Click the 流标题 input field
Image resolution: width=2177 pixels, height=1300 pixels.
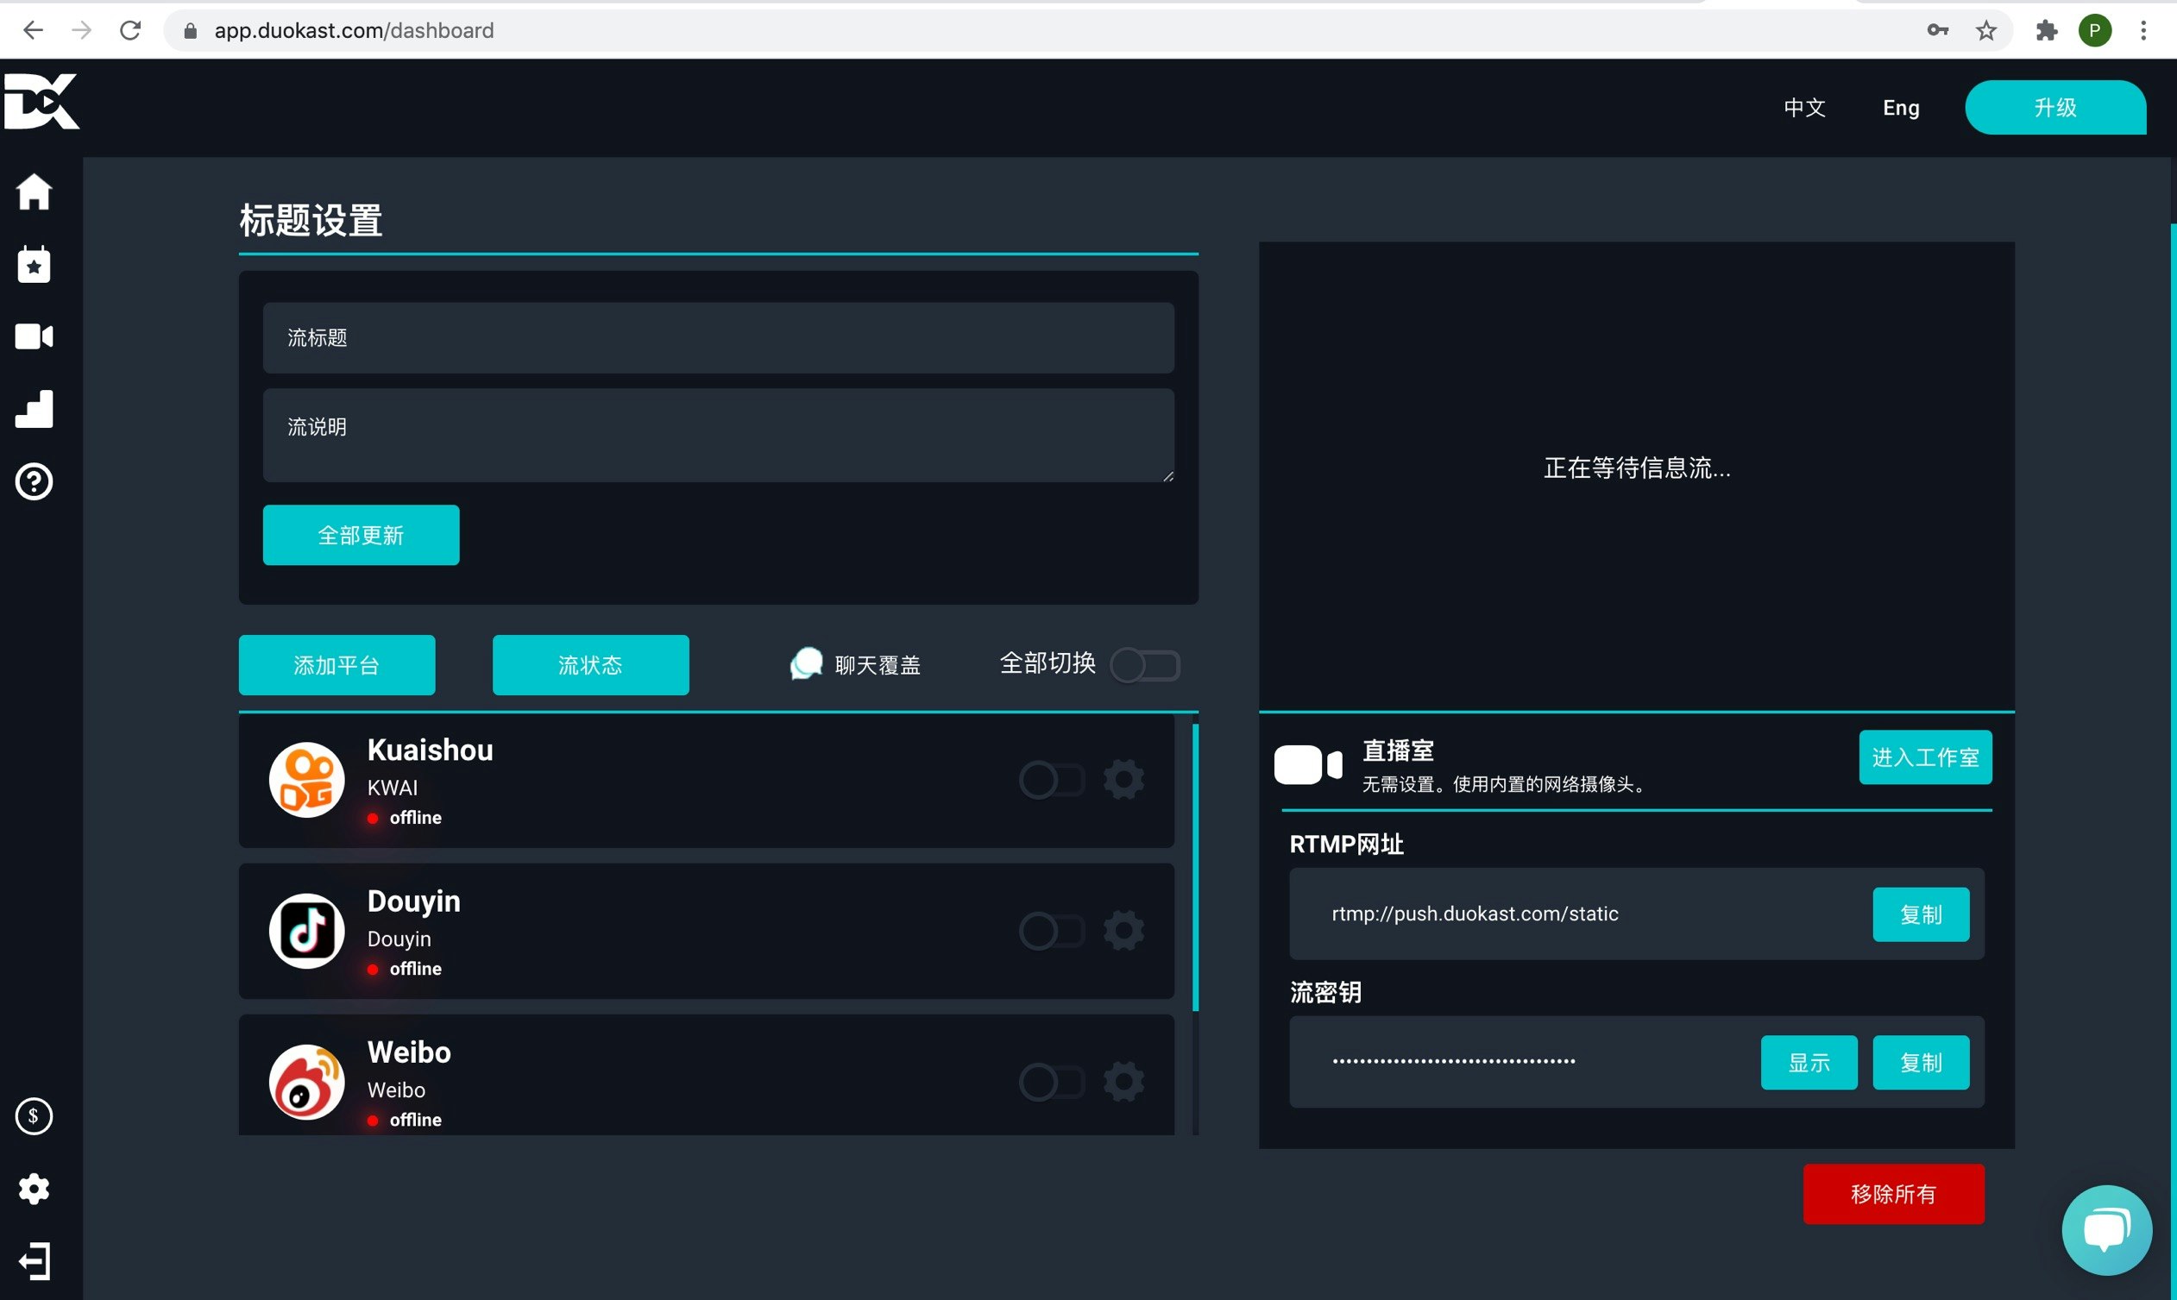coord(718,338)
